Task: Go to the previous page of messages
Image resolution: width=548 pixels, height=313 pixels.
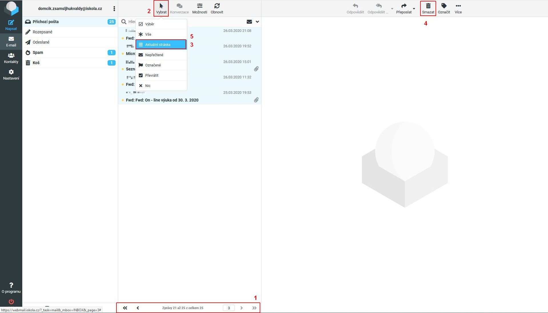Action: [x=138, y=308]
